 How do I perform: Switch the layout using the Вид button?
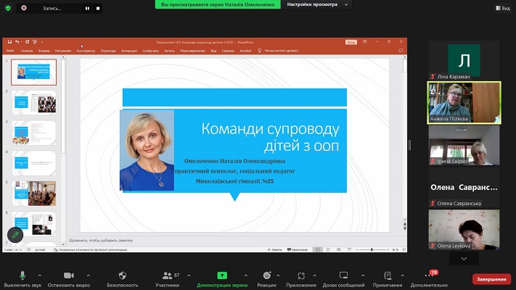click(500, 8)
